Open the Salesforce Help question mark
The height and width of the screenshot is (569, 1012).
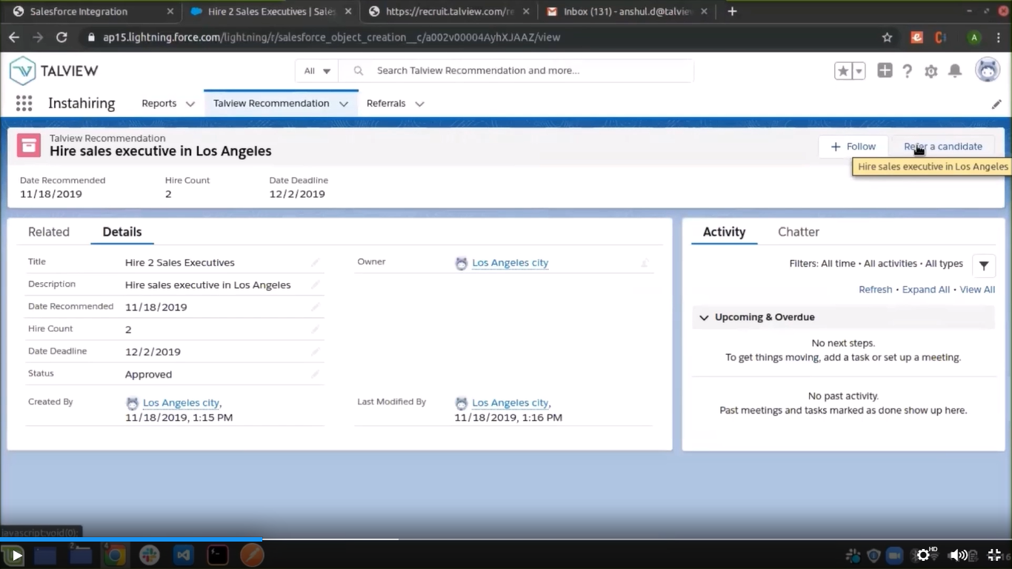pos(908,71)
